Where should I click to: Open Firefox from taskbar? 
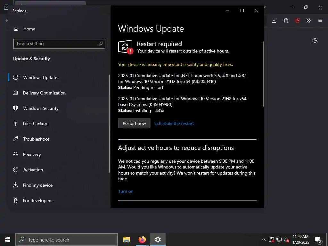pos(142,240)
